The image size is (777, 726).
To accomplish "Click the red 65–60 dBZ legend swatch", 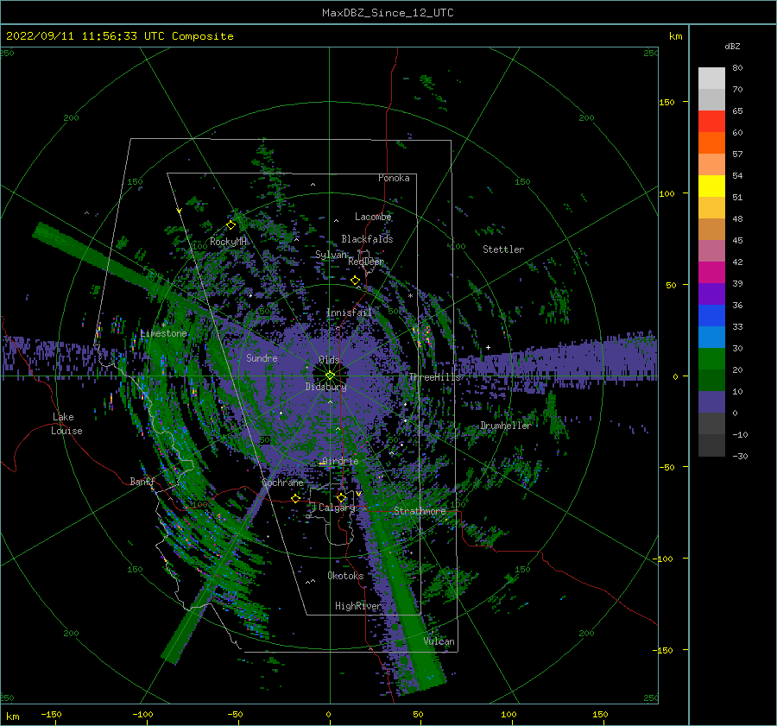I will pyautogui.click(x=711, y=122).
